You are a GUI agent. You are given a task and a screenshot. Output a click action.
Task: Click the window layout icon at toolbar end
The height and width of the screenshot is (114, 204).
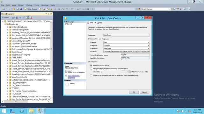(x=185, y=9)
